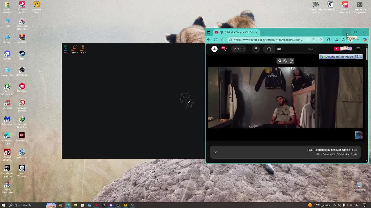The image size is (371, 208).
Task: Open help on download video bar
Action: 358,57
